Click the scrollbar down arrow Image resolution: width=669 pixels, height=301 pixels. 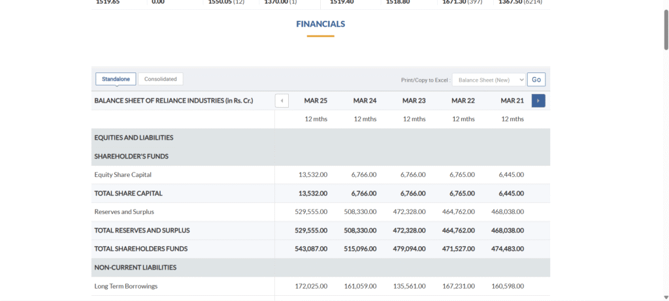pyautogui.click(x=664, y=296)
